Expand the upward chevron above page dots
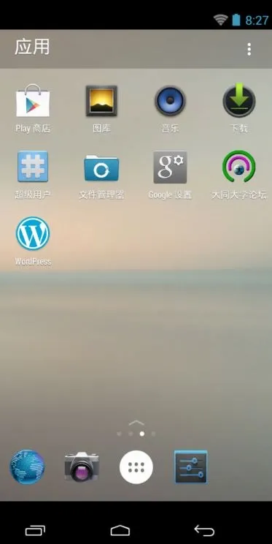The width and height of the screenshot is (272, 544). pyautogui.click(x=136, y=423)
